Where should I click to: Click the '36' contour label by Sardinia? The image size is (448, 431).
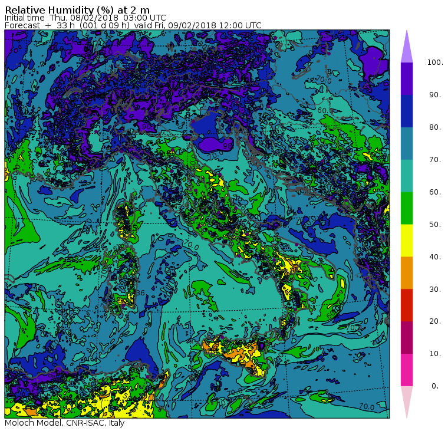tap(140, 292)
